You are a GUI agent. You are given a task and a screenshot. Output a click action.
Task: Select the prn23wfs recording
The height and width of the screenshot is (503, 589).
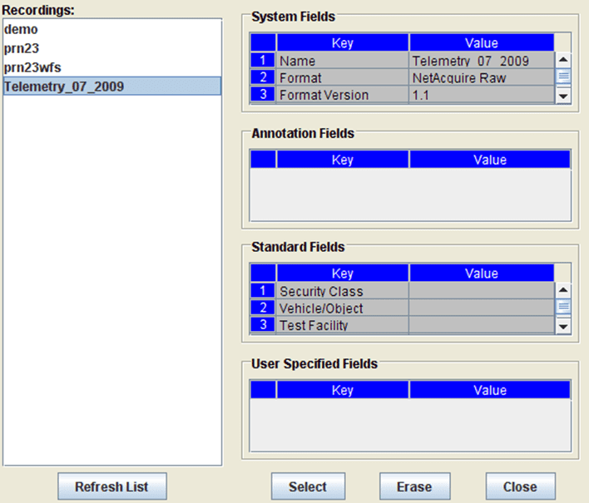point(32,67)
